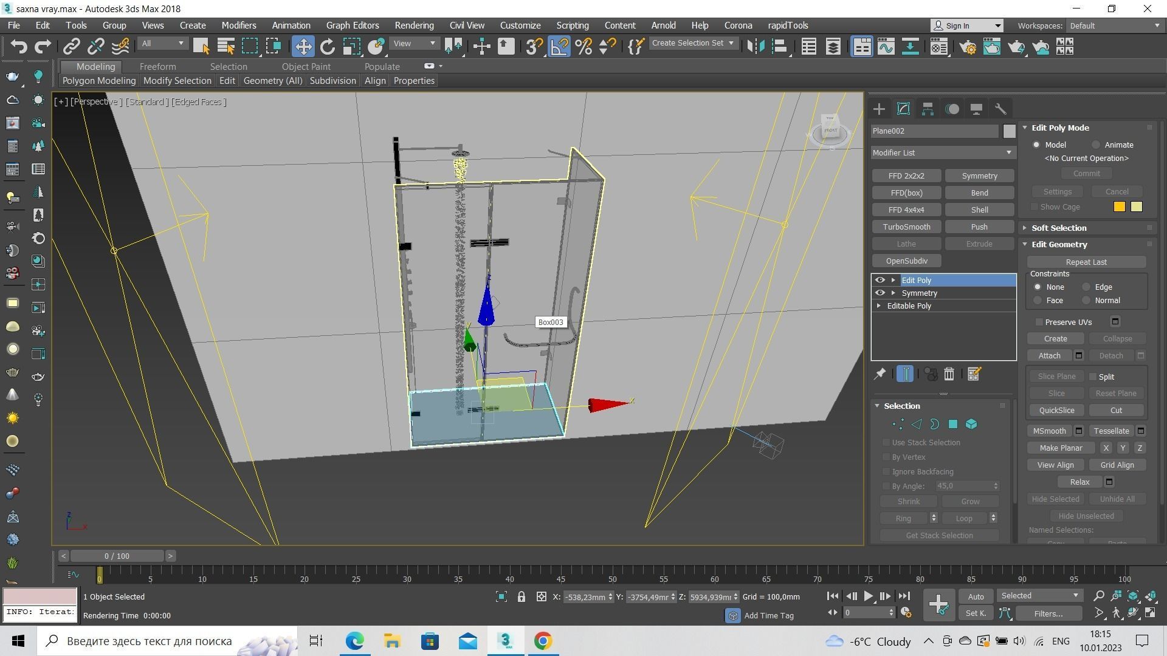Activate the Select and Rotate tool

pyautogui.click(x=327, y=46)
